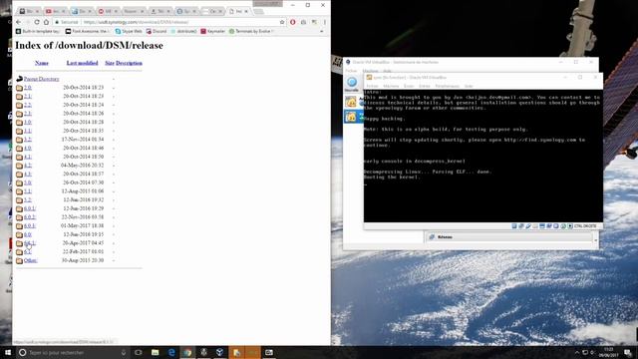Open the 3.2/ directory link
Image resolution: width=638 pixels, height=359 pixels.
27,140
